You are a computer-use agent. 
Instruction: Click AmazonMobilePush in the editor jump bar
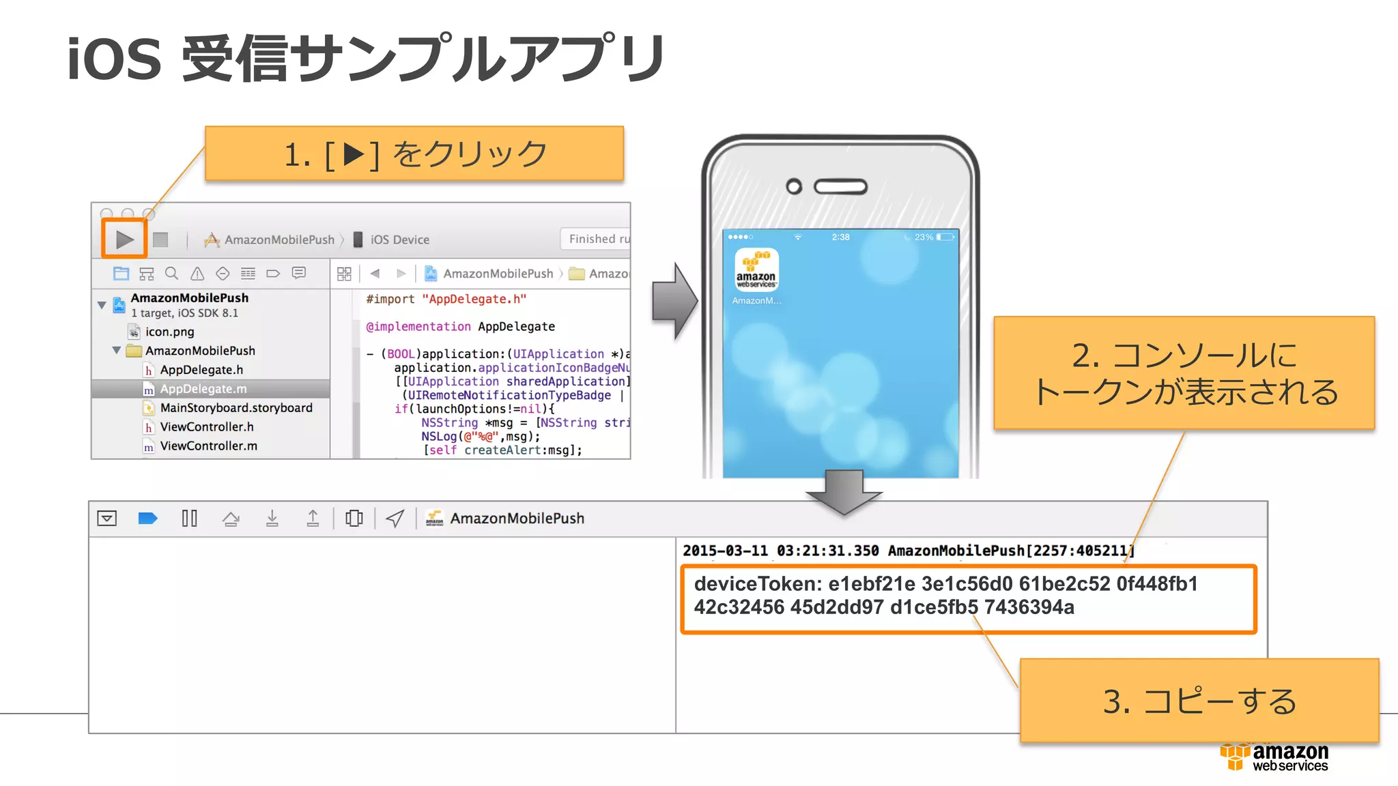(x=489, y=274)
